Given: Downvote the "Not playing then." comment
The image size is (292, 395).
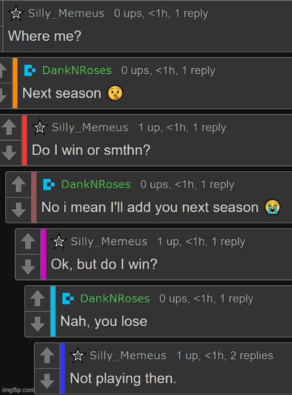Looking at the screenshot, I should pyautogui.click(x=47, y=381).
